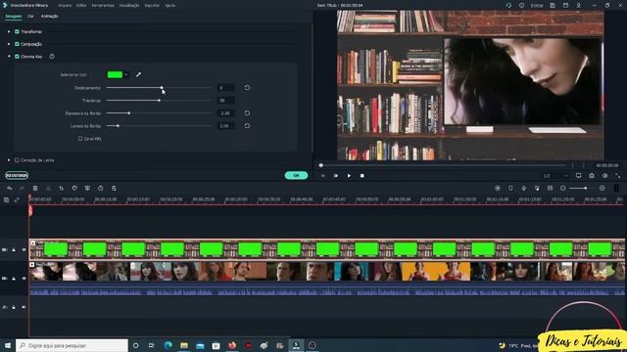Toggle auto ripple link icon
627x352 pixels.
(x=17, y=199)
